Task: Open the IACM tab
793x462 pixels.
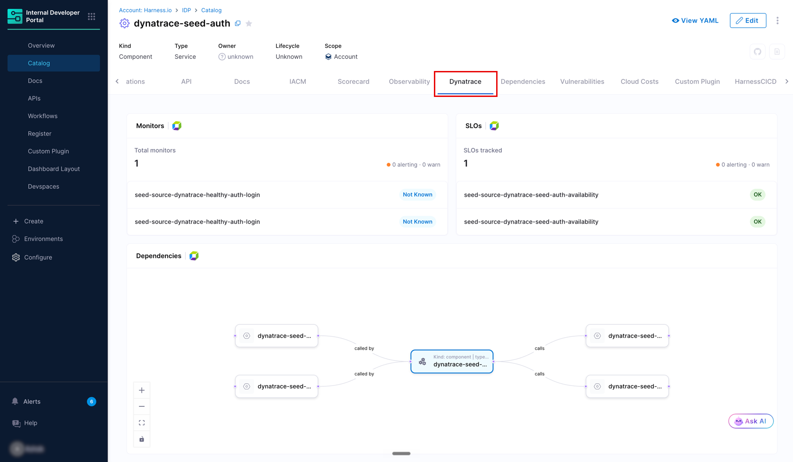Action: [x=298, y=82]
